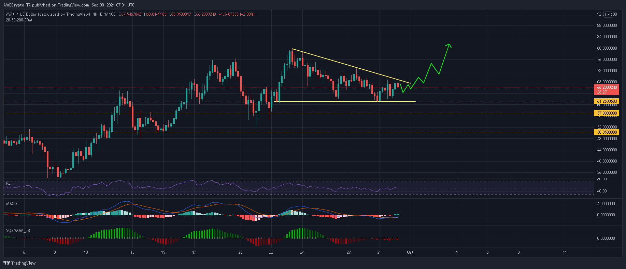626x269 pixels.
Task: Select the descending yellow trendline on chart
Action: pos(352,66)
